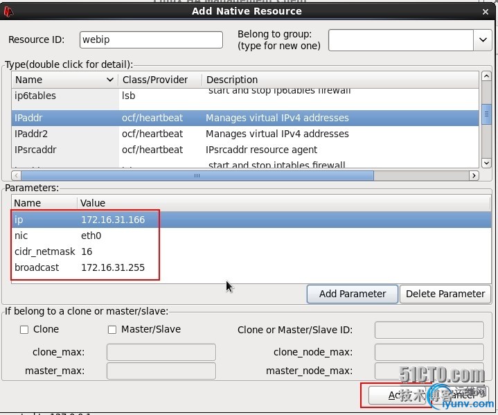
Task: Click the value 172.16.31.166
Action: 113,220
